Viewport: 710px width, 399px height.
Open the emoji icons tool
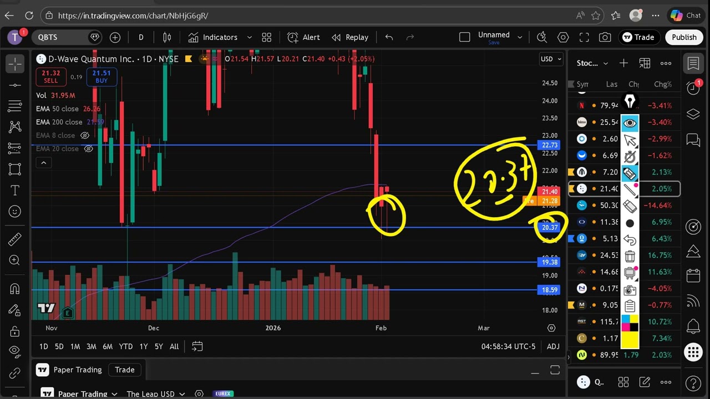click(x=15, y=211)
